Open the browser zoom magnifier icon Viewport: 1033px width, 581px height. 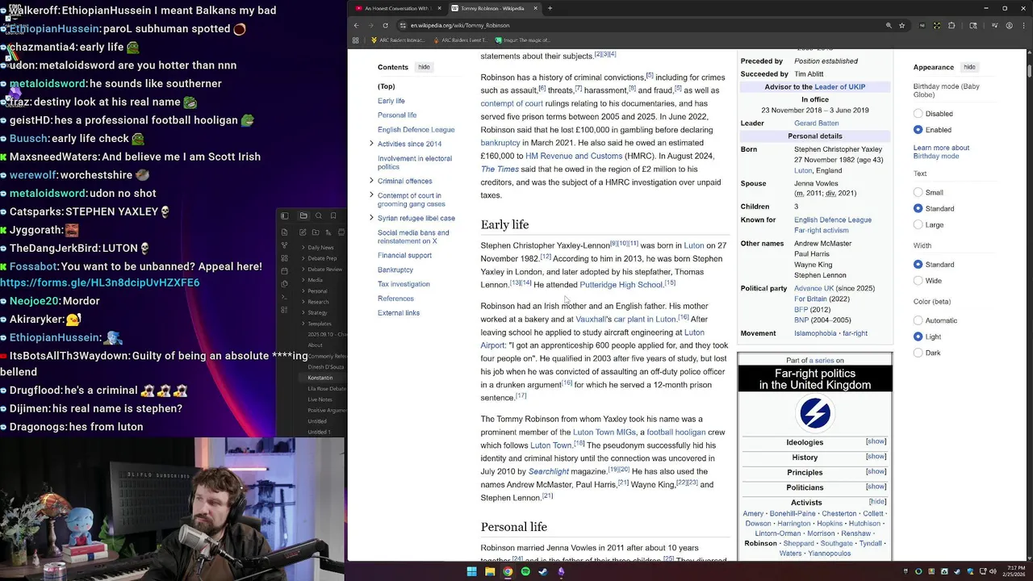pyautogui.click(x=889, y=25)
